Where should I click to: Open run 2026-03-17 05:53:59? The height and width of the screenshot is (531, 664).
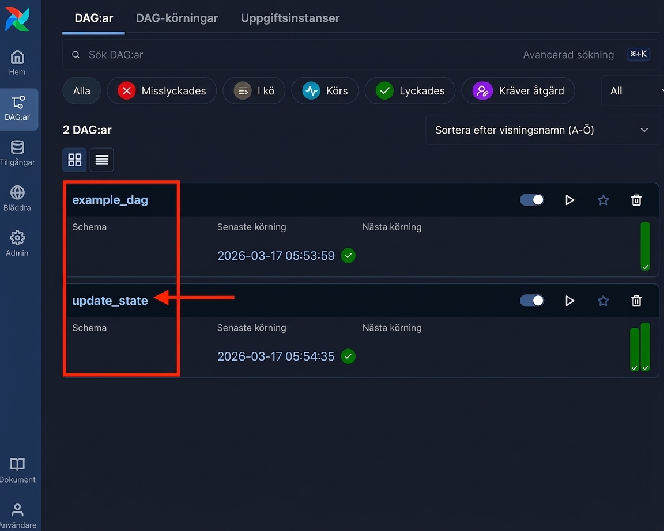click(x=276, y=256)
